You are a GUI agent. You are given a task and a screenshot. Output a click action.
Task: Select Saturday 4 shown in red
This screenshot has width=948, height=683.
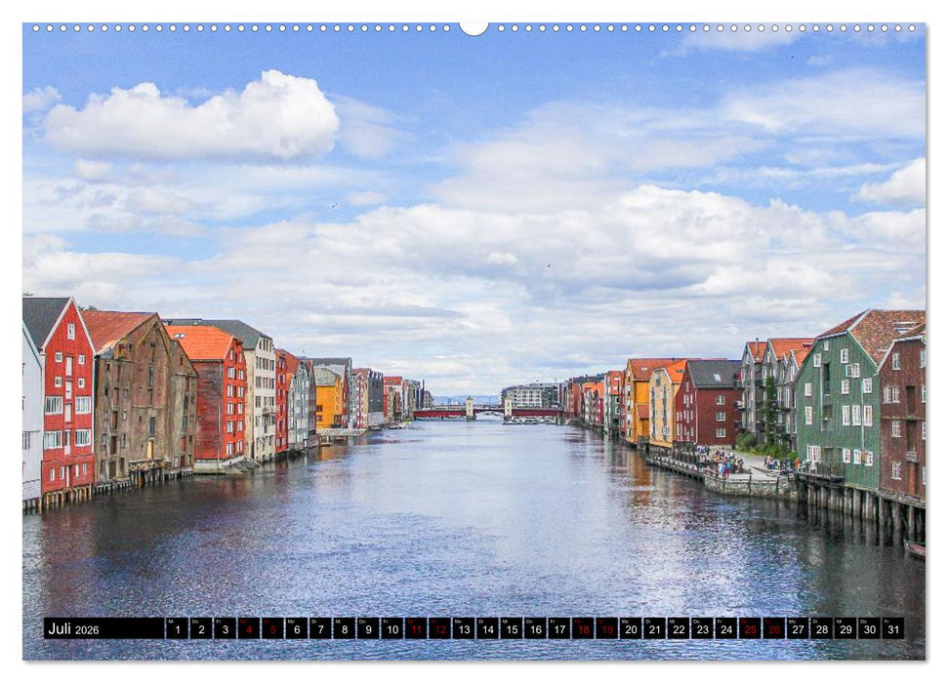point(249,629)
